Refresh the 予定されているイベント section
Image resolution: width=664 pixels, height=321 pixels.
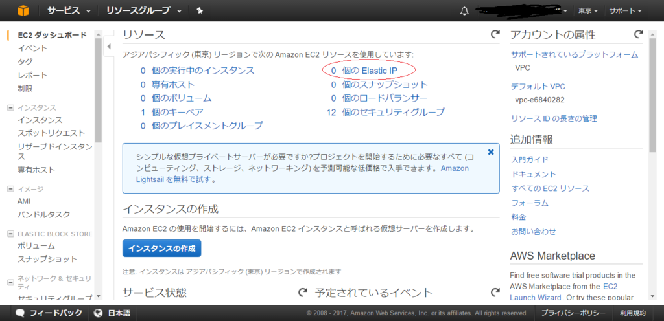click(495, 293)
